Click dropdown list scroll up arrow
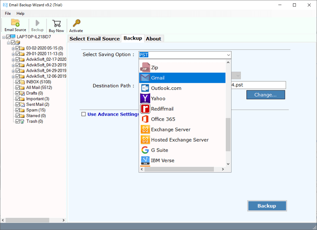Viewport: 317px width, 230px height. click(228, 62)
